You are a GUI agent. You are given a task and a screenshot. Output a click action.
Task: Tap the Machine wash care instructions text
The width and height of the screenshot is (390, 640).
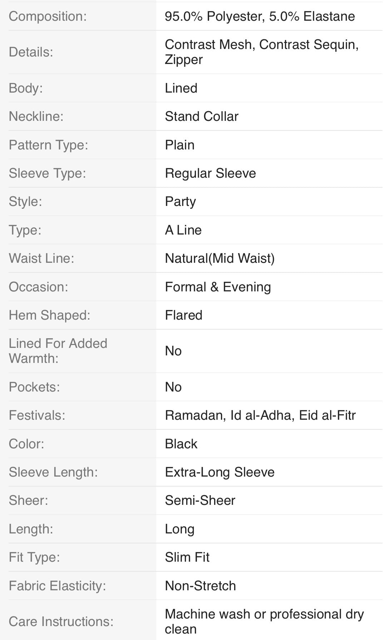[264, 614]
